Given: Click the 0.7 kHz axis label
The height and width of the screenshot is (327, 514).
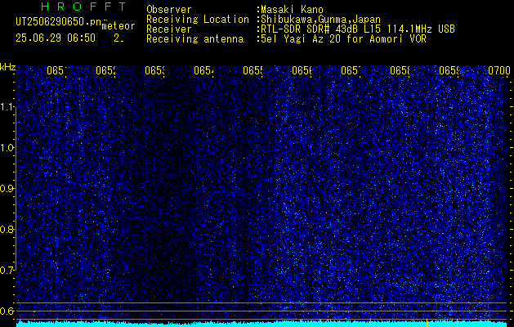Looking at the screenshot, I should tap(8, 271).
